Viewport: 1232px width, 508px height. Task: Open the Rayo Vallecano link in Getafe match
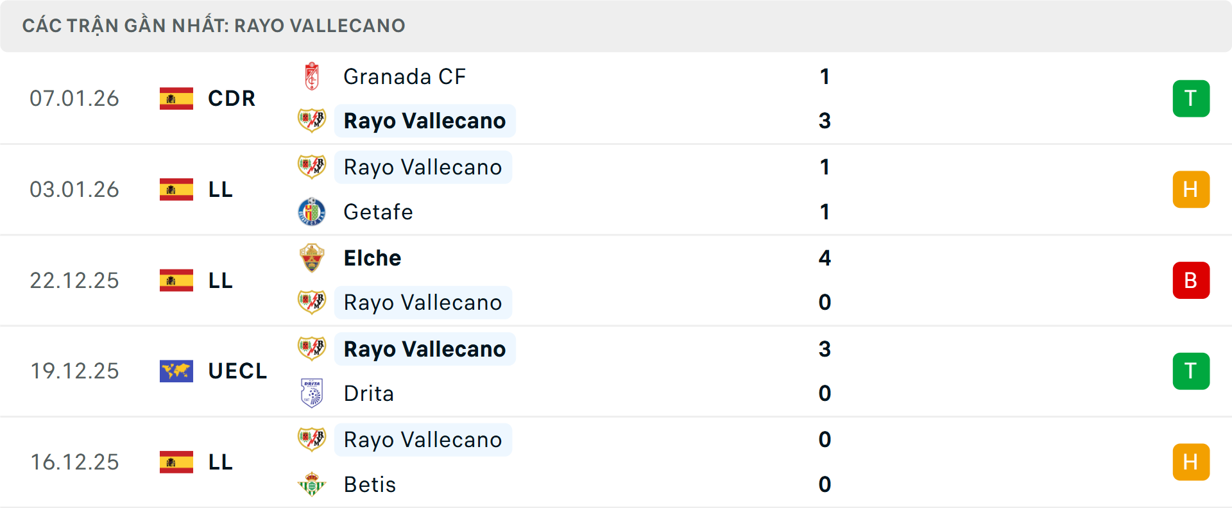coord(423,167)
